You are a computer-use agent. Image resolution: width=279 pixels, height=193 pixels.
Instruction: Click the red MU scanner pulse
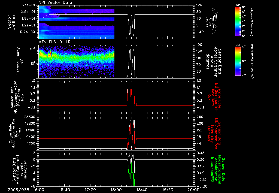(132, 97)
